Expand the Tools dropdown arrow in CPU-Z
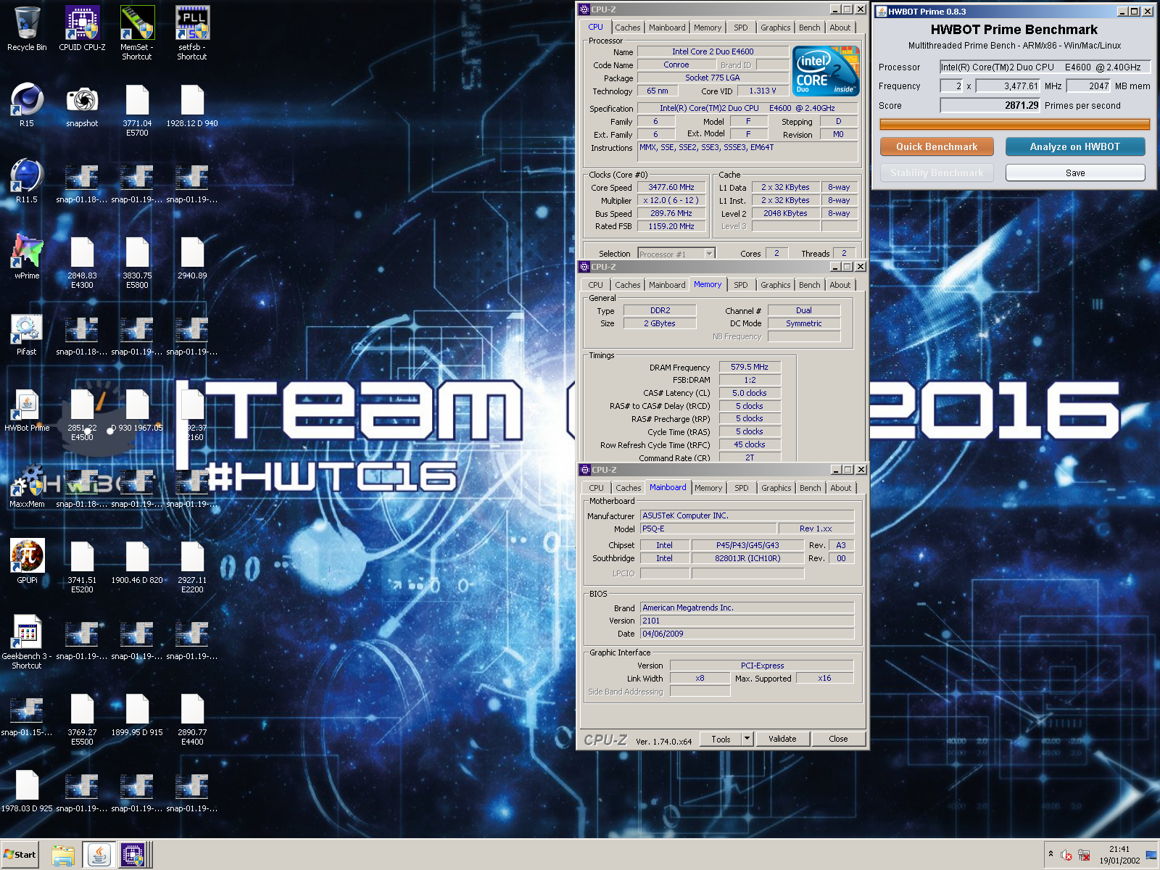This screenshot has width=1160, height=870. point(747,739)
